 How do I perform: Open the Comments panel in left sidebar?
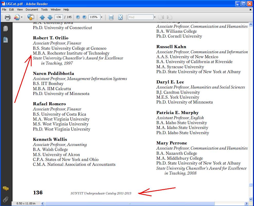coord(5,189)
